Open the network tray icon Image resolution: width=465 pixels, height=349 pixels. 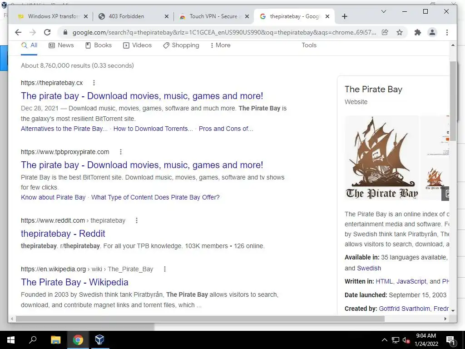(396, 340)
